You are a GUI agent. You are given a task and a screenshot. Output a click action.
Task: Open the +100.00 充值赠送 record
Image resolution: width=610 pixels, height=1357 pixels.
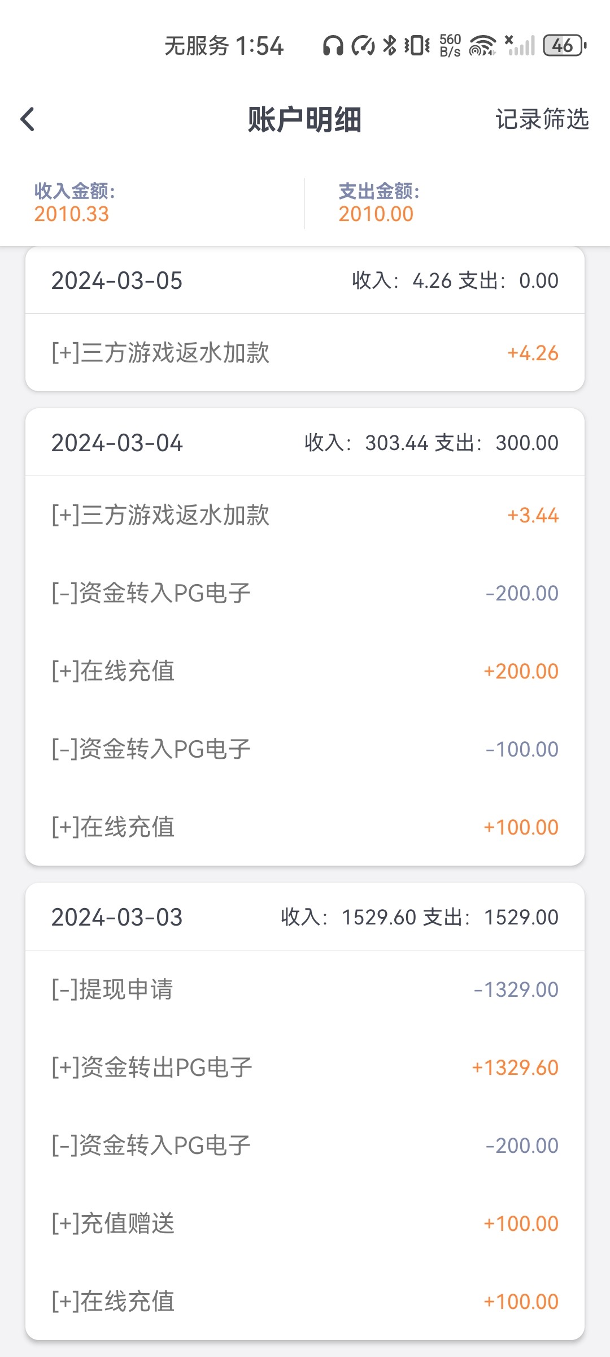(305, 1224)
